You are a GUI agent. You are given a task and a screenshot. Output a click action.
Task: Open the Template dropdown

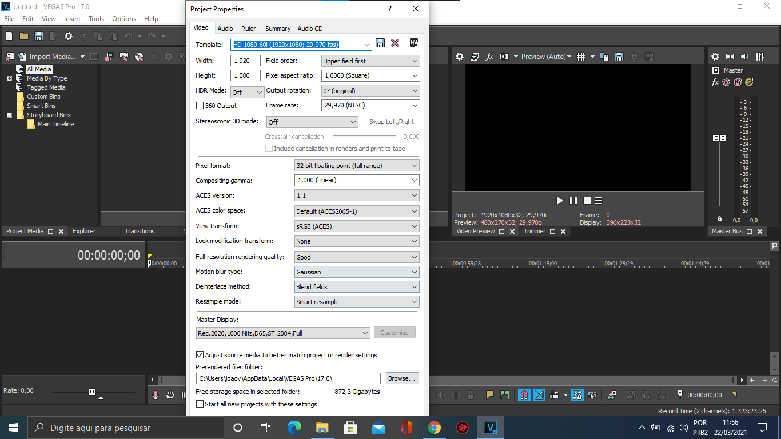[366, 44]
